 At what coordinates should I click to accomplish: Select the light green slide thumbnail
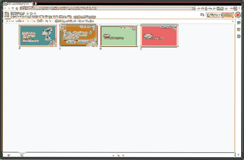click(x=119, y=36)
